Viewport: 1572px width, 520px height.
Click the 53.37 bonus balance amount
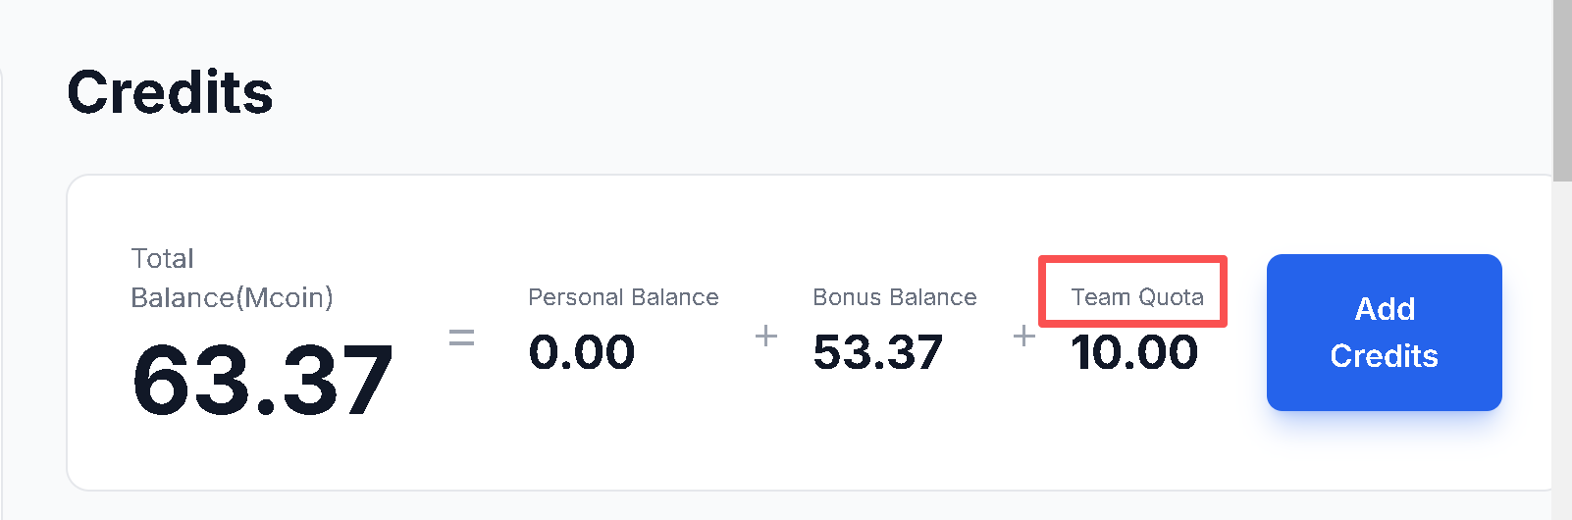coord(877,352)
